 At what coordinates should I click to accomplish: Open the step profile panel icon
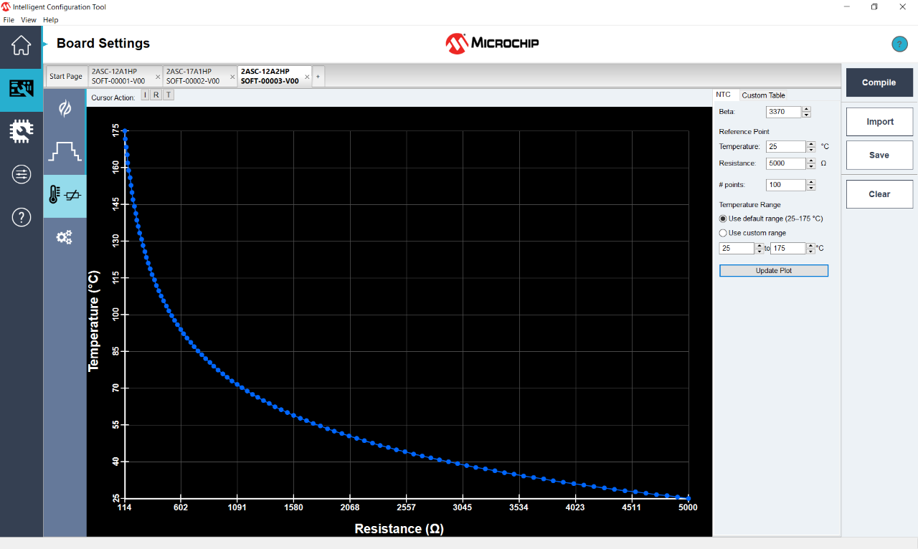tap(65, 153)
